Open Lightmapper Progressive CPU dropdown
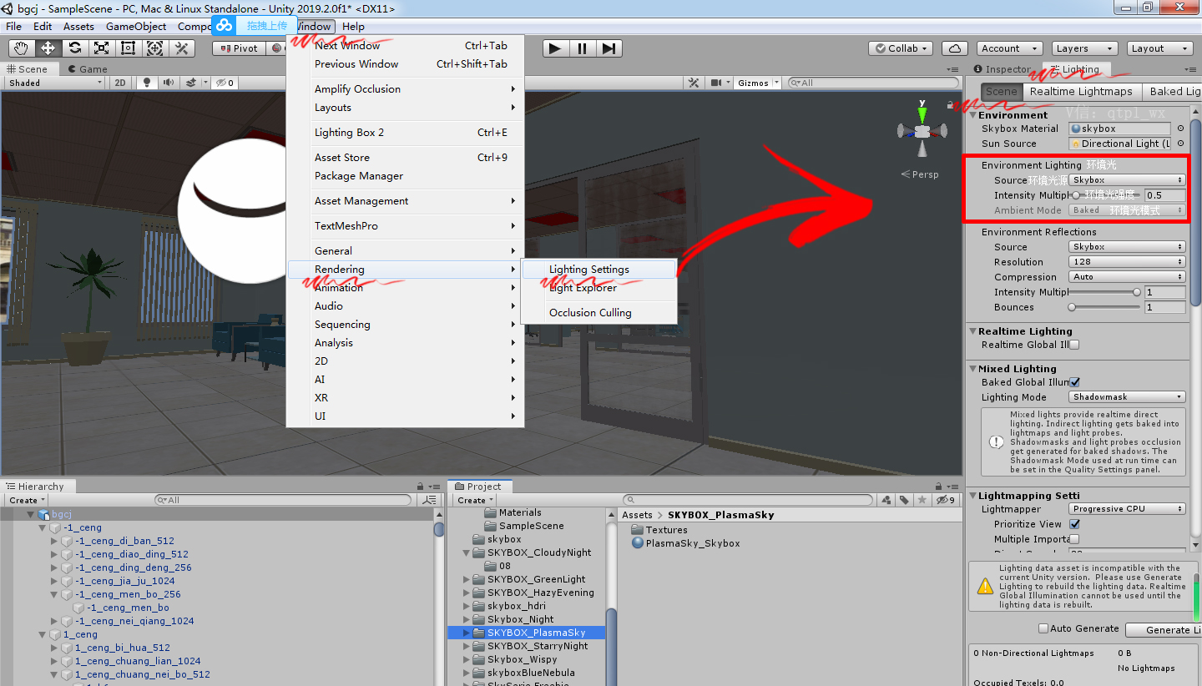Screen dimensions: 1202x686 click(1127, 509)
